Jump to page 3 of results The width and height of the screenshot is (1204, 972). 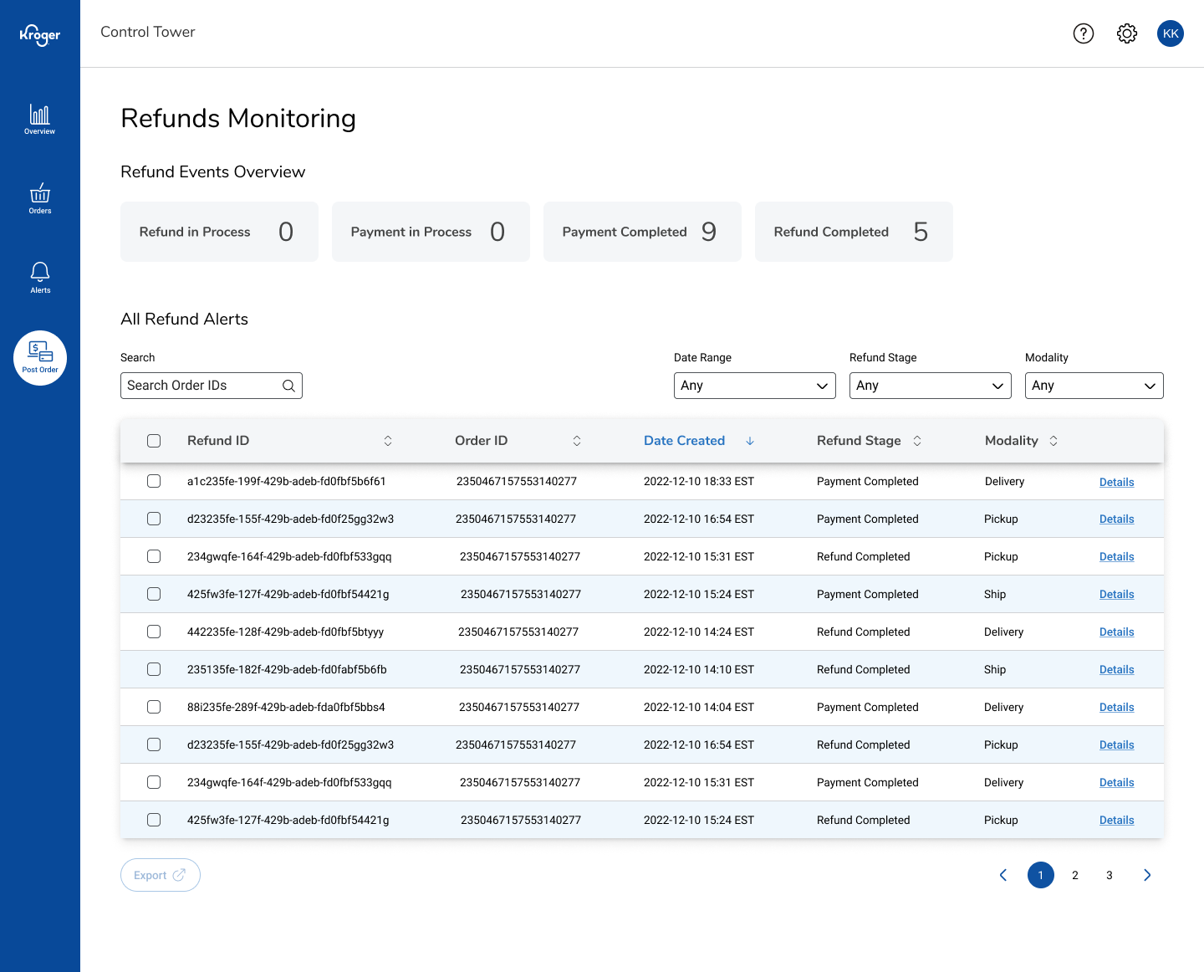pyautogui.click(x=1109, y=875)
